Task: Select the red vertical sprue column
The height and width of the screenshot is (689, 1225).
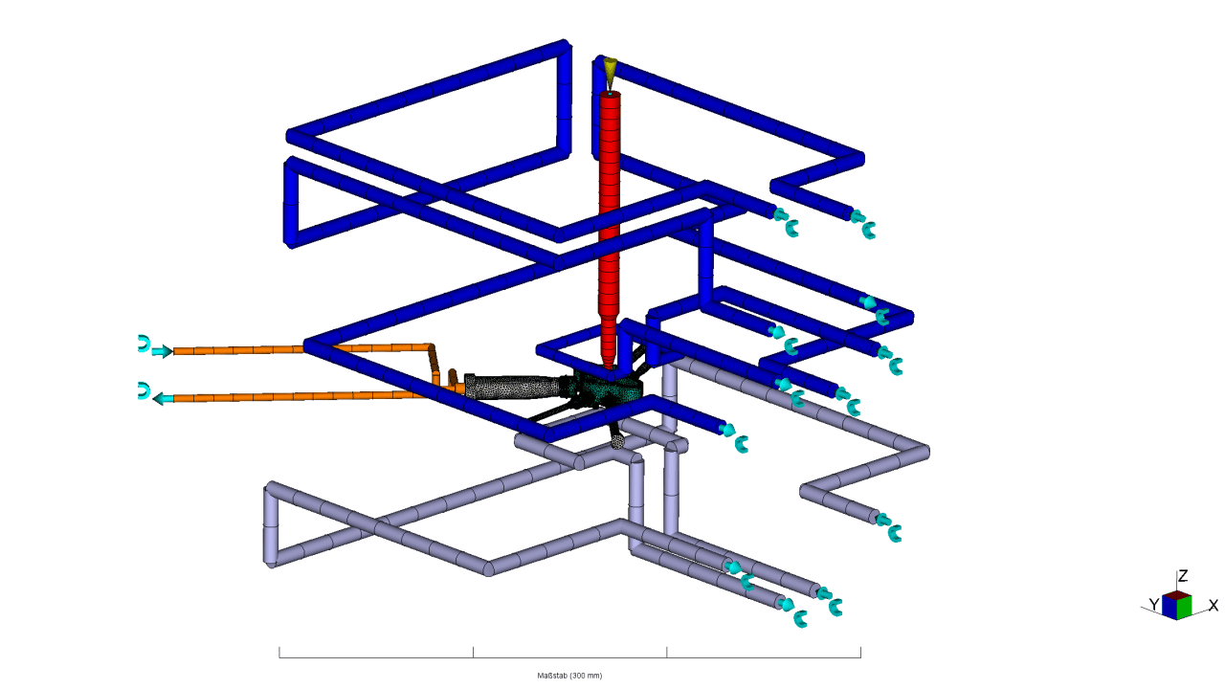Action: pyautogui.click(x=610, y=230)
